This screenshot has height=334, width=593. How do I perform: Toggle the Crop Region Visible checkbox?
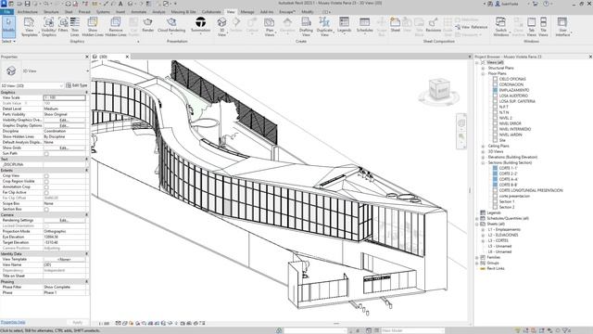tap(46, 182)
